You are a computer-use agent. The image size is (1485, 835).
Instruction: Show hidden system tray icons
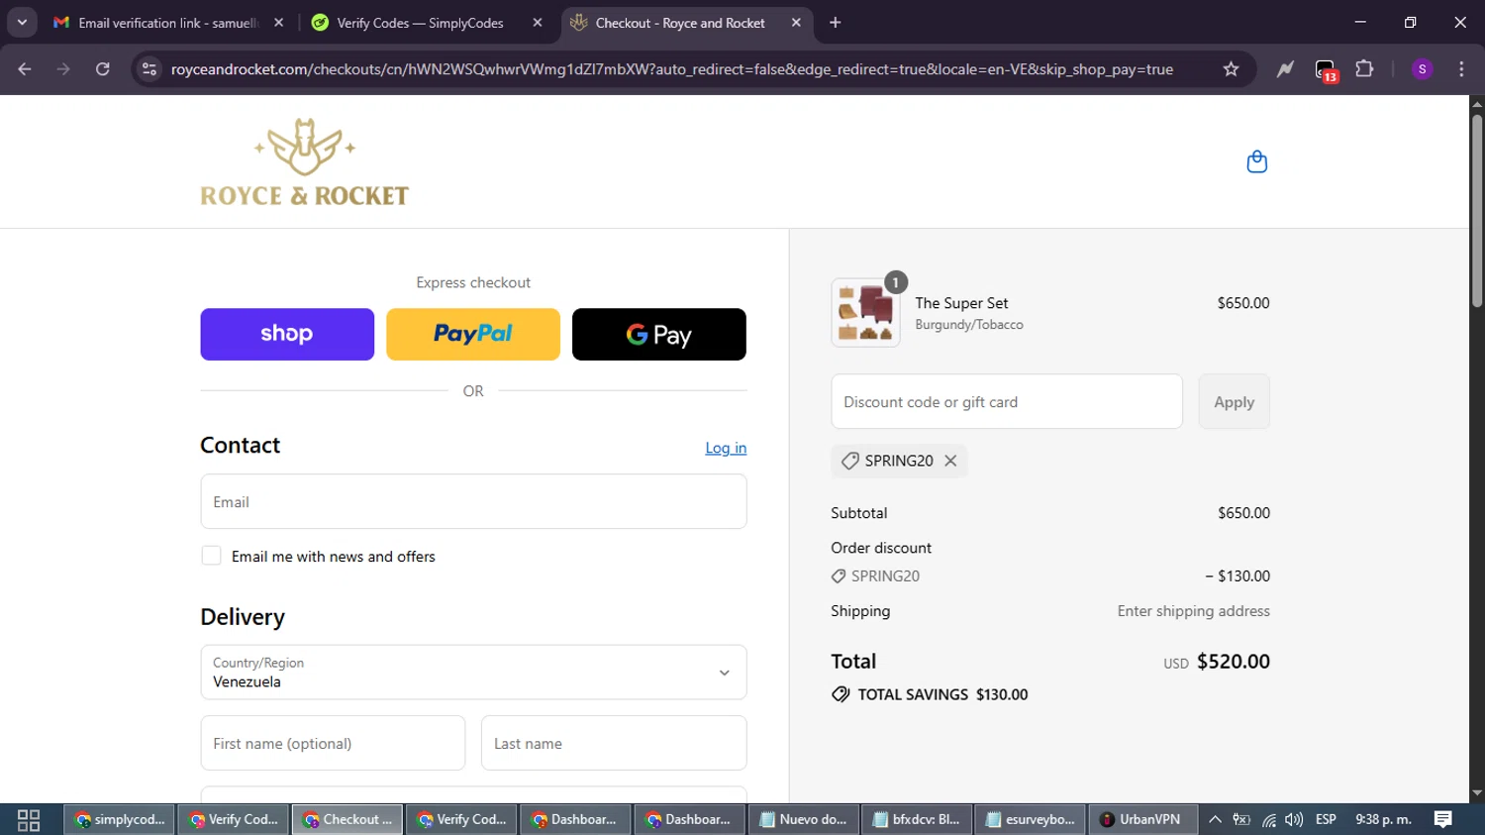[1216, 819]
